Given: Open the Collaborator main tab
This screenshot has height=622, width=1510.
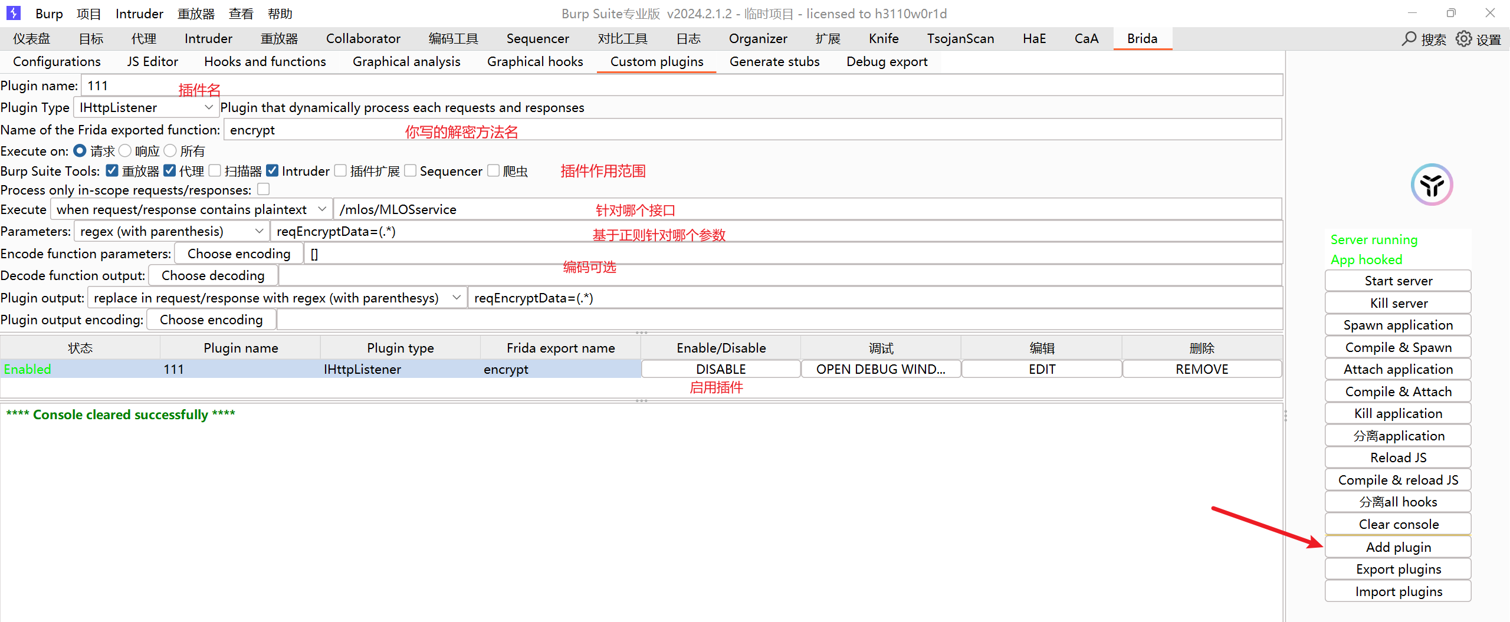Looking at the screenshot, I should (x=363, y=39).
